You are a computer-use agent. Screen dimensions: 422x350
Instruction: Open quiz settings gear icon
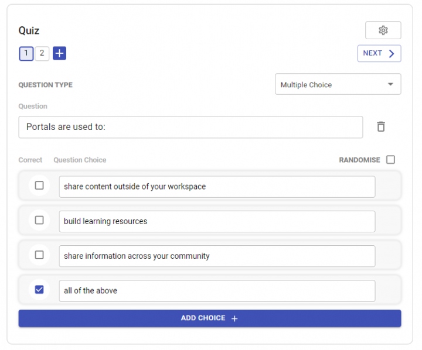click(x=383, y=30)
